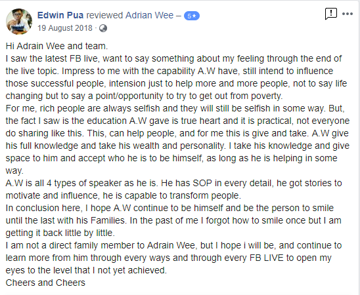Click the single-word line "way."
This screenshot has height=295, width=360.
(14, 170)
